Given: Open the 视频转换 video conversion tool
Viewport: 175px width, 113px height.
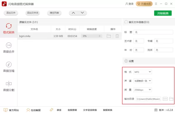Looking at the screenshot, I should (108, 110).
